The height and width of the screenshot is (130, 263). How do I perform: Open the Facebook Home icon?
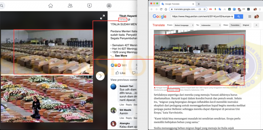coord(50,6)
